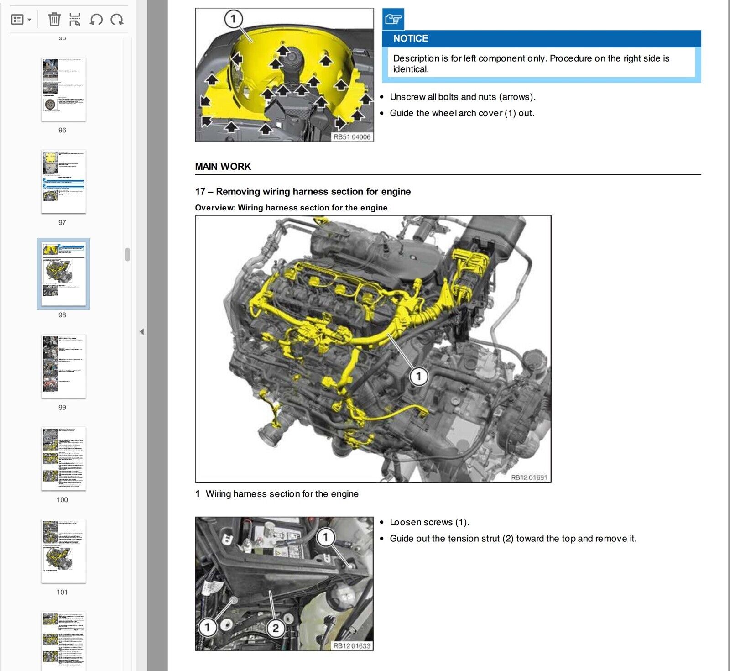The image size is (730, 671).
Task: Click the yellow wheel arch cover illustration
Action: [284, 75]
